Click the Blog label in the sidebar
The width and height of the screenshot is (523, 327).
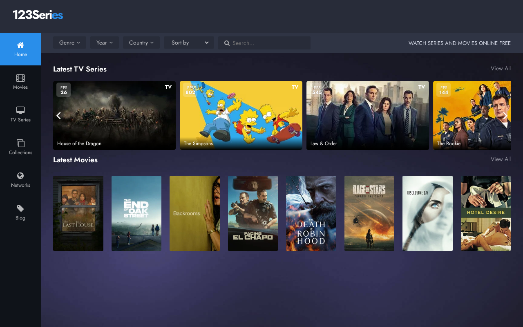(20, 218)
